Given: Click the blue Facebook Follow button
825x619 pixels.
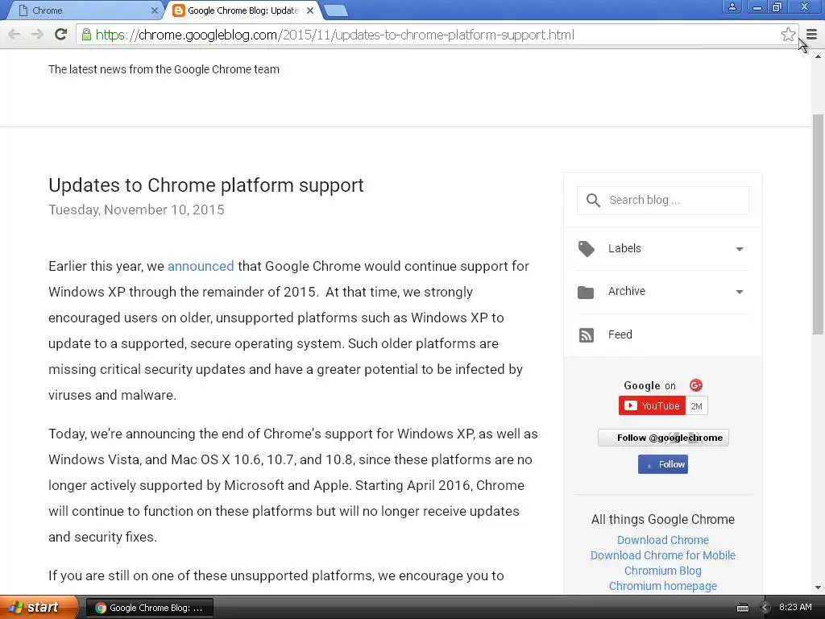Looking at the screenshot, I should tap(663, 464).
